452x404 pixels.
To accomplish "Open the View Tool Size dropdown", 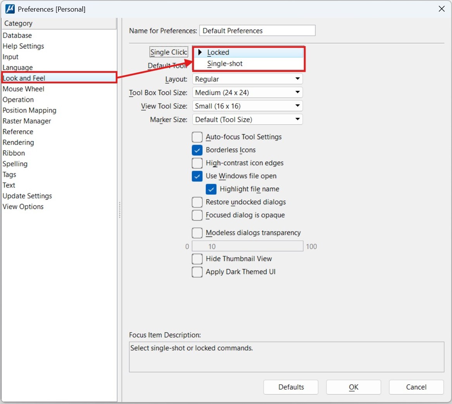I will 247,106.
